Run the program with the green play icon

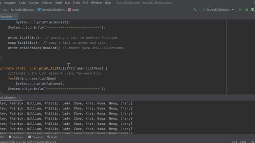[240, 10]
